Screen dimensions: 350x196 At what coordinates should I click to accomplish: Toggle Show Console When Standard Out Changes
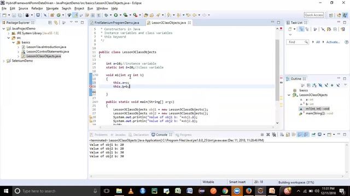pos(300,134)
